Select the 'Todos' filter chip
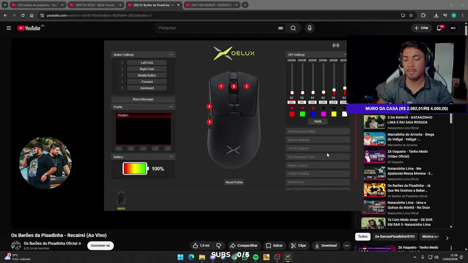This screenshot has width=468, height=263. pyautogui.click(x=363, y=236)
